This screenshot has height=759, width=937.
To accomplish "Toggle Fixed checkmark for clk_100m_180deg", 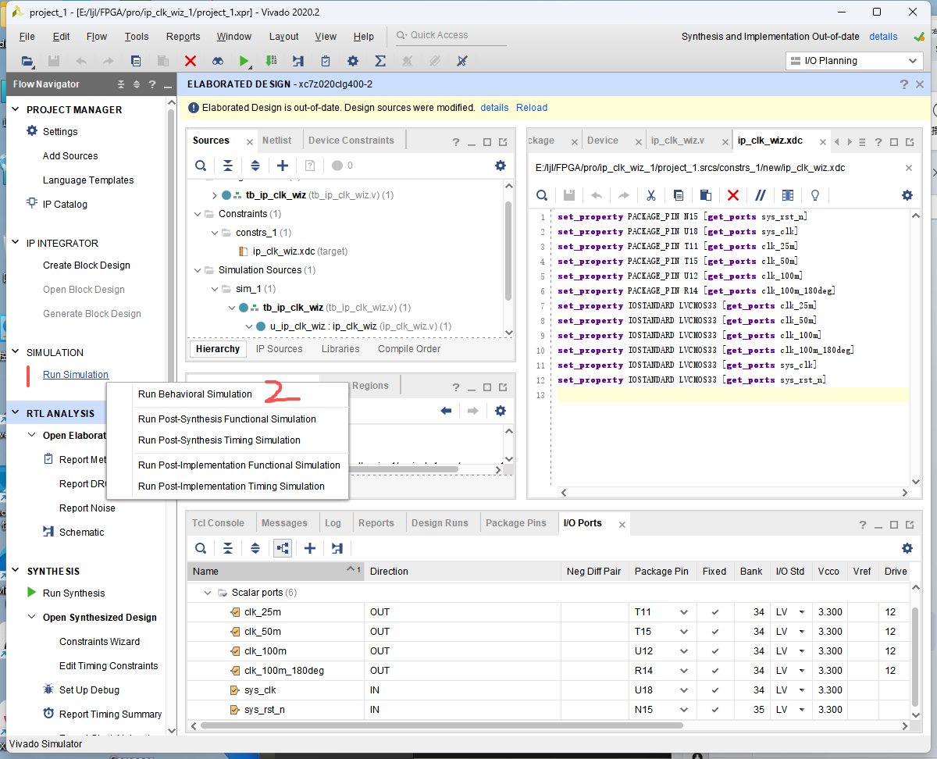I will tap(714, 671).
